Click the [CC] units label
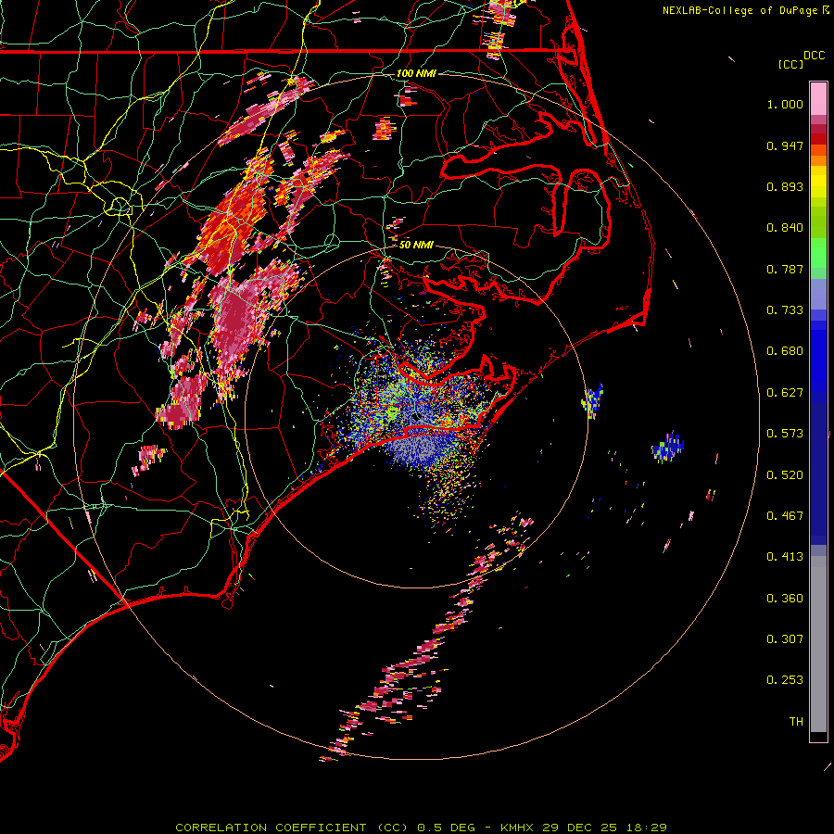Screen dimensions: 834x834 790,64
